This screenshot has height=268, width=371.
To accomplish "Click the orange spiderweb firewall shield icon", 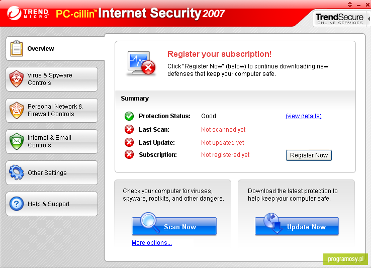I will pos(16,110).
